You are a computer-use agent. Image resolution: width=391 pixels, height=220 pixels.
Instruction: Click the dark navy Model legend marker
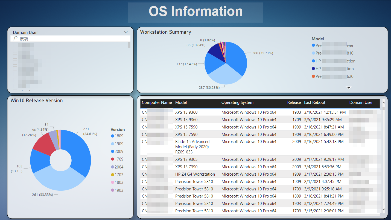coord(313,69)
